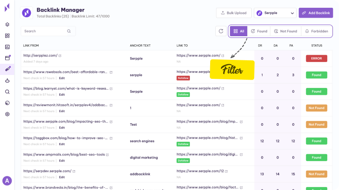This screenshot has width=339, height=190.
Task: Select the Not Found filter tab
Action: pos(285,31)
